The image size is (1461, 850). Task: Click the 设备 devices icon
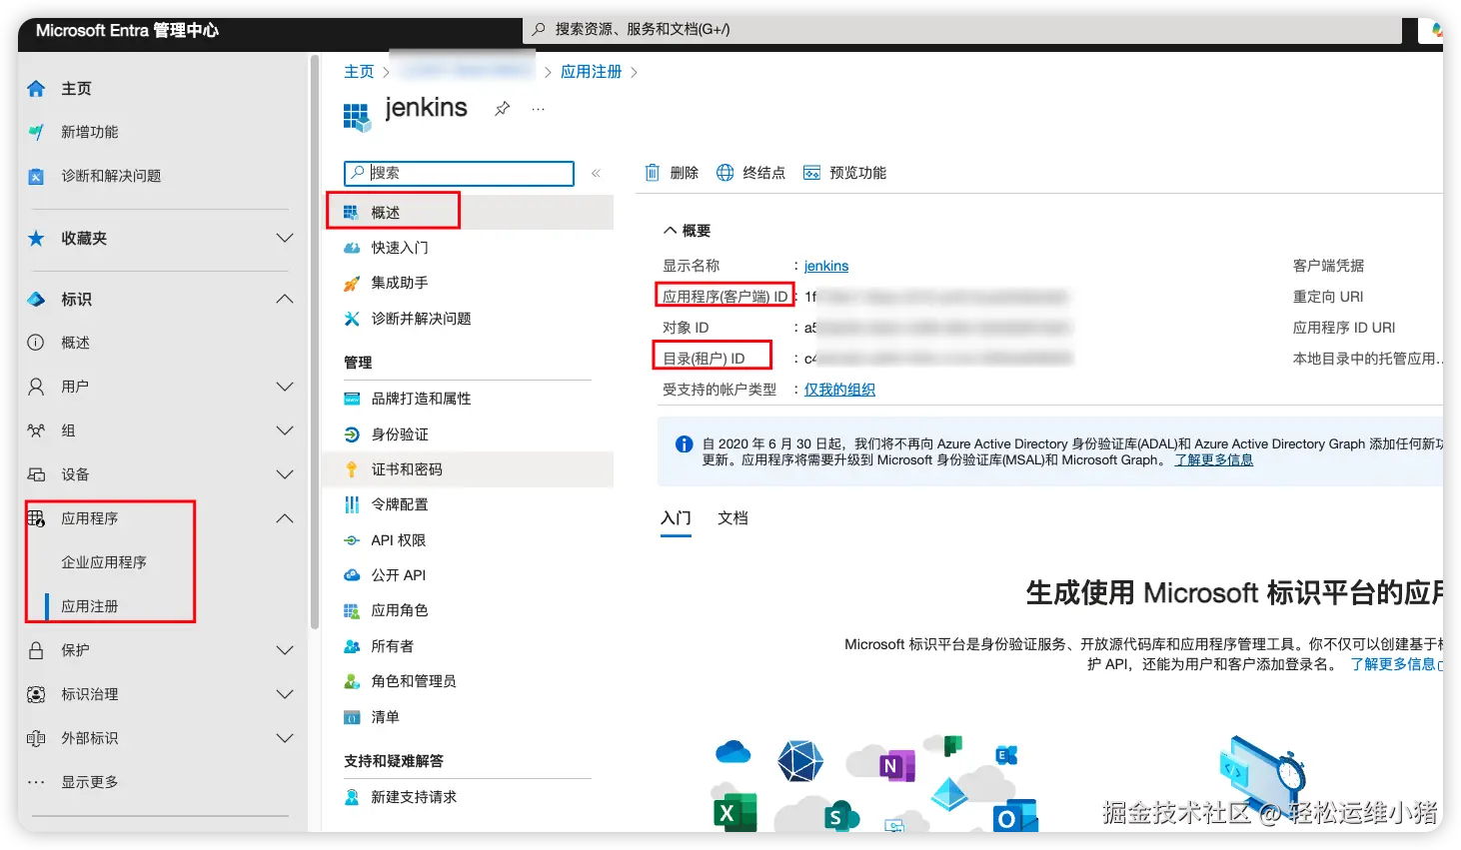[x=36, y=474]
